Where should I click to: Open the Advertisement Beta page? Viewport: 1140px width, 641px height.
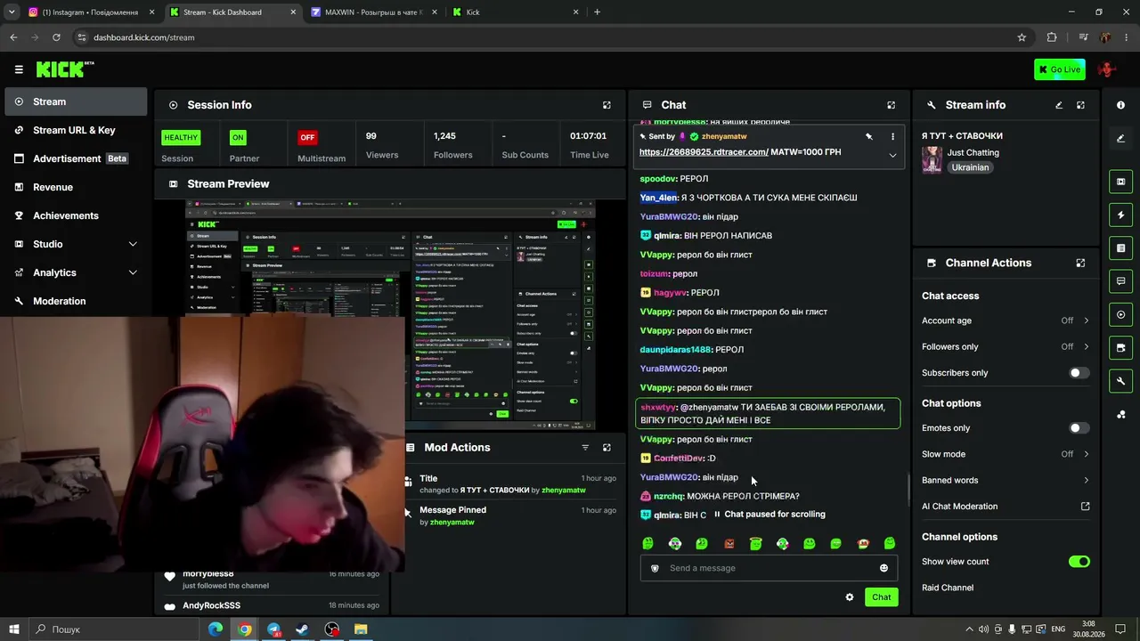[76, 158]
